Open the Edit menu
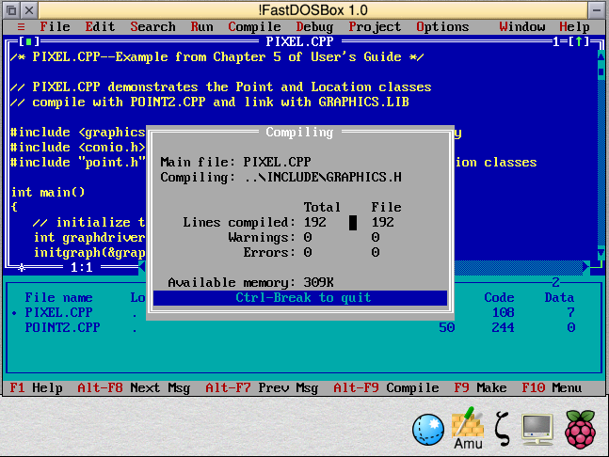609x457 pixels. coord(100,26)
